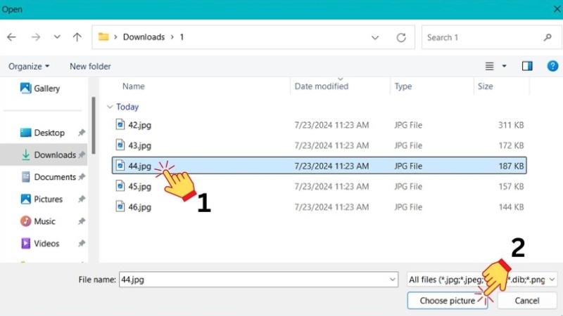Click the view layout icon
Viewport: 563px width, 316px height.
490,66
